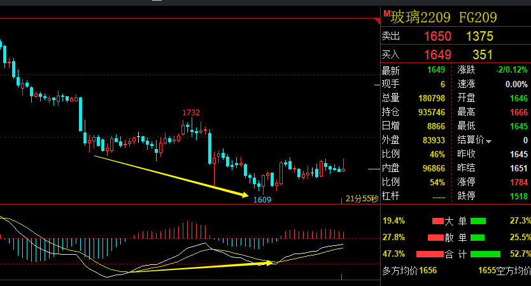Click the 多方均价 1656 label
This screenshot has width=531, height=286.
point(409,271)
